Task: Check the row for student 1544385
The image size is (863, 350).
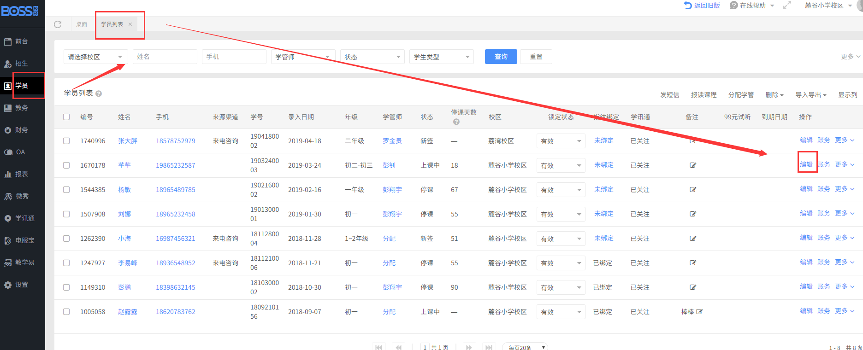Action: click(66, 190)
